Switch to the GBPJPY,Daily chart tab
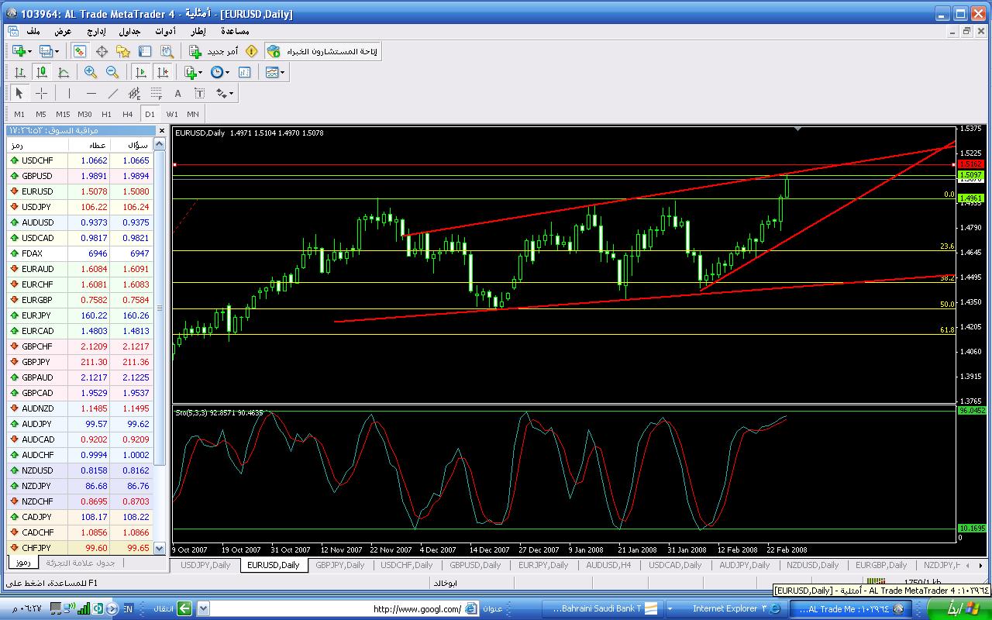Screen dimensions: 992x620 [x=339, y=565]
